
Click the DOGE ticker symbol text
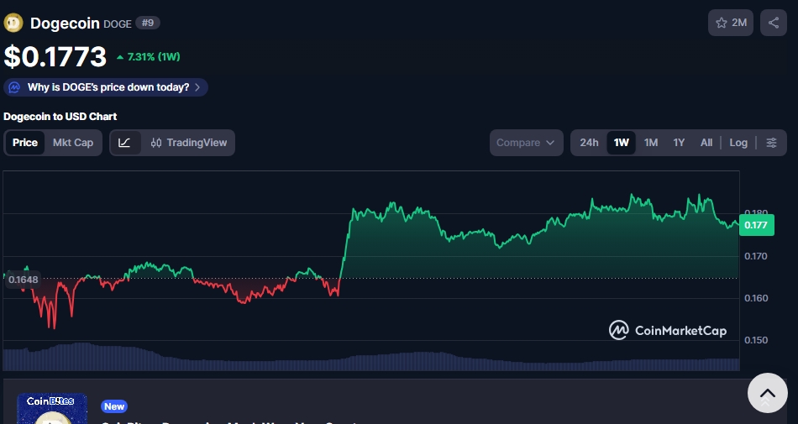[x=118, y=24]
